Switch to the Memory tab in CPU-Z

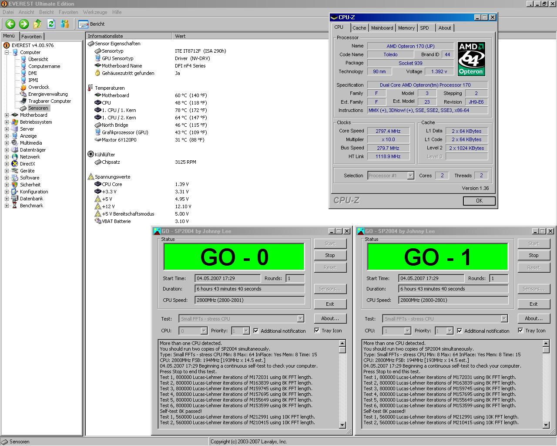click(406, 28)
